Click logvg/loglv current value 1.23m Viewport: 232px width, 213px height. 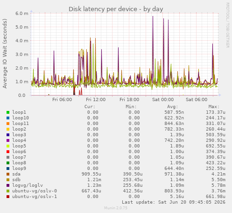pyautogui.click(x=94, y=185)
